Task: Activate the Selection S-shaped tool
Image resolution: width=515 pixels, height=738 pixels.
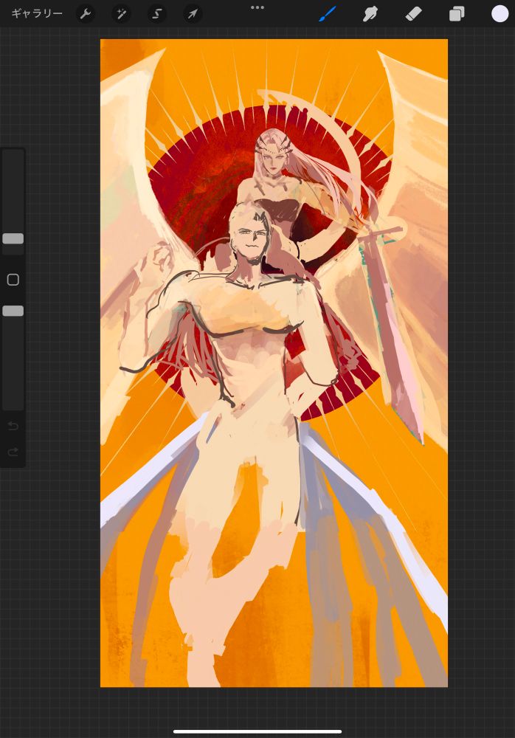Action: click(x=156, y=14)
